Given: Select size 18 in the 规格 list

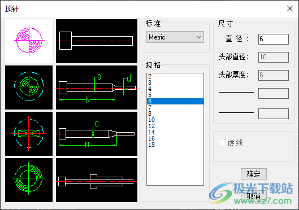Looking at the screenshot, I should [175, 145].
